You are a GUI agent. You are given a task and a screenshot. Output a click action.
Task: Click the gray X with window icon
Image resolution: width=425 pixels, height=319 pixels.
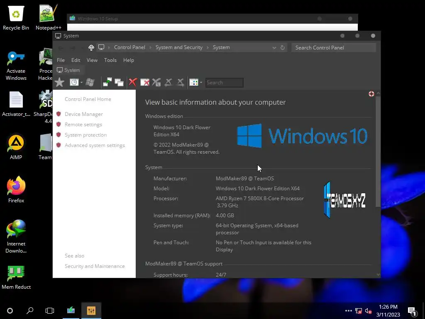[156, 82]
